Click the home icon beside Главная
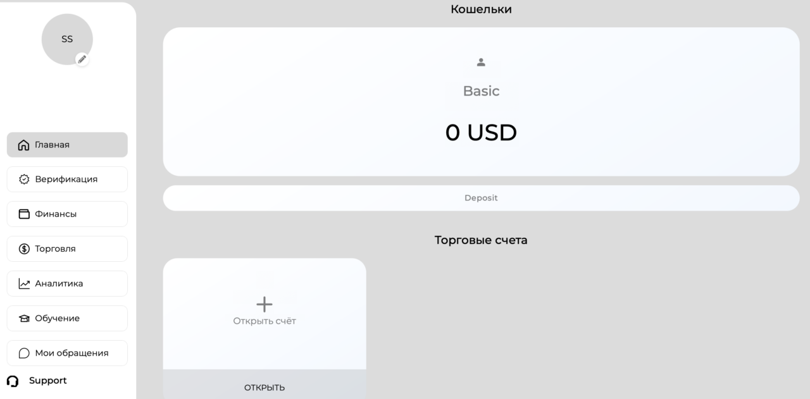This screenshot has width=810, height=399. point(24,145)
